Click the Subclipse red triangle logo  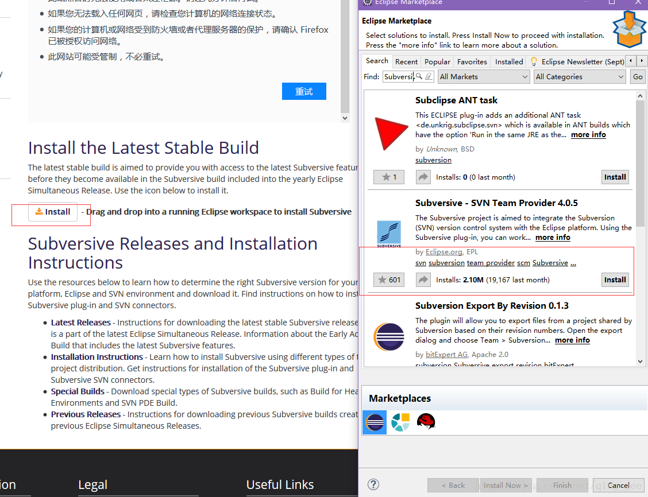click(390, 133)
